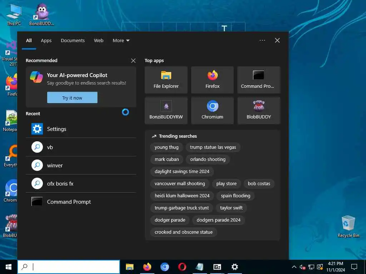Launch Firefox from Top apps
Screen dimensions: 366x274
212,80
